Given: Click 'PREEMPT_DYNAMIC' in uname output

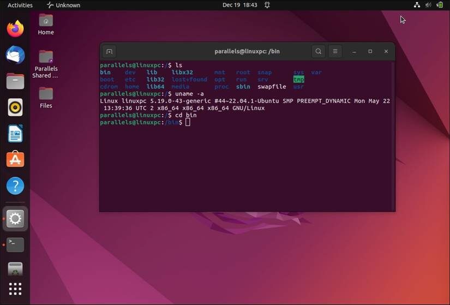Looking at the screenshot, I should coord(323,101).
